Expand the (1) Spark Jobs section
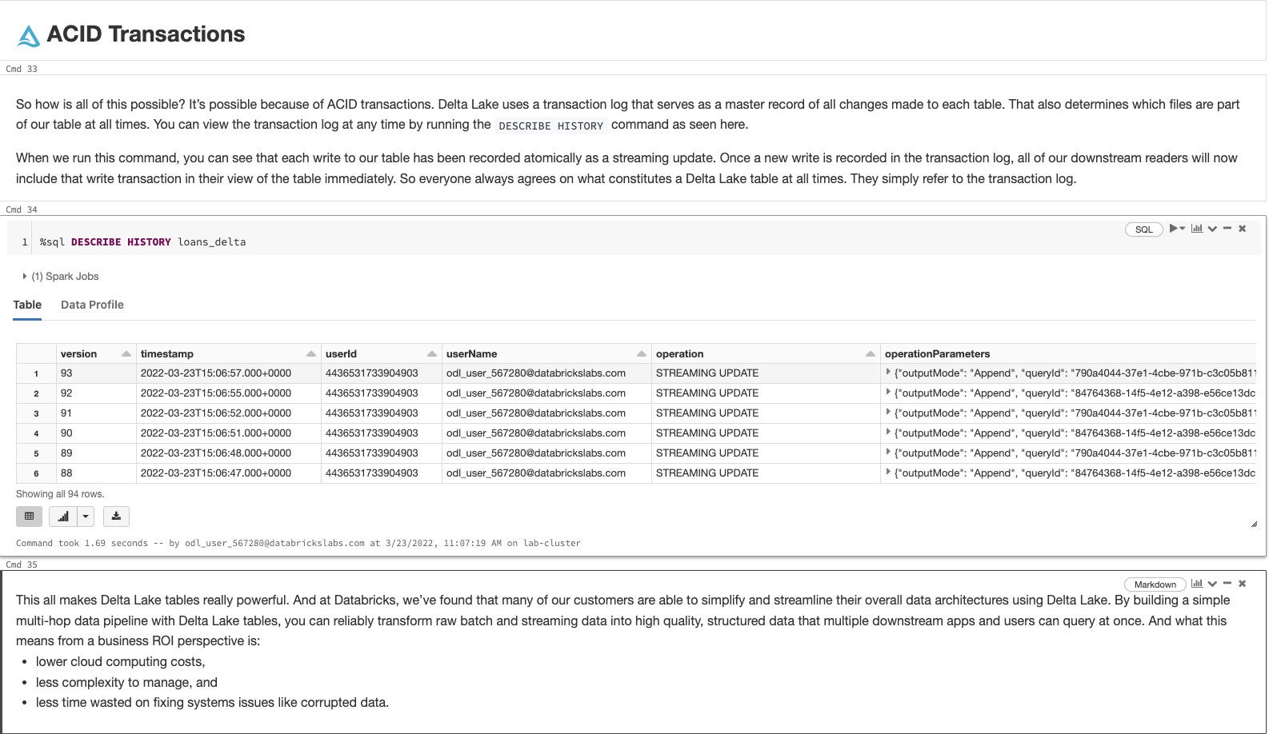Image resolution: width=1269 pixels, height=734 pixels. pyautogui.click(x=61, y=277)
